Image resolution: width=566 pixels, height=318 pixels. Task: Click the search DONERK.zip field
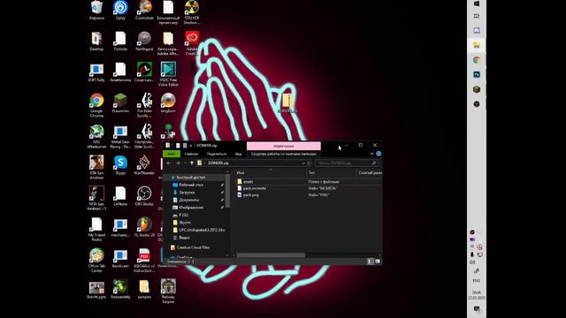[347, 163]
